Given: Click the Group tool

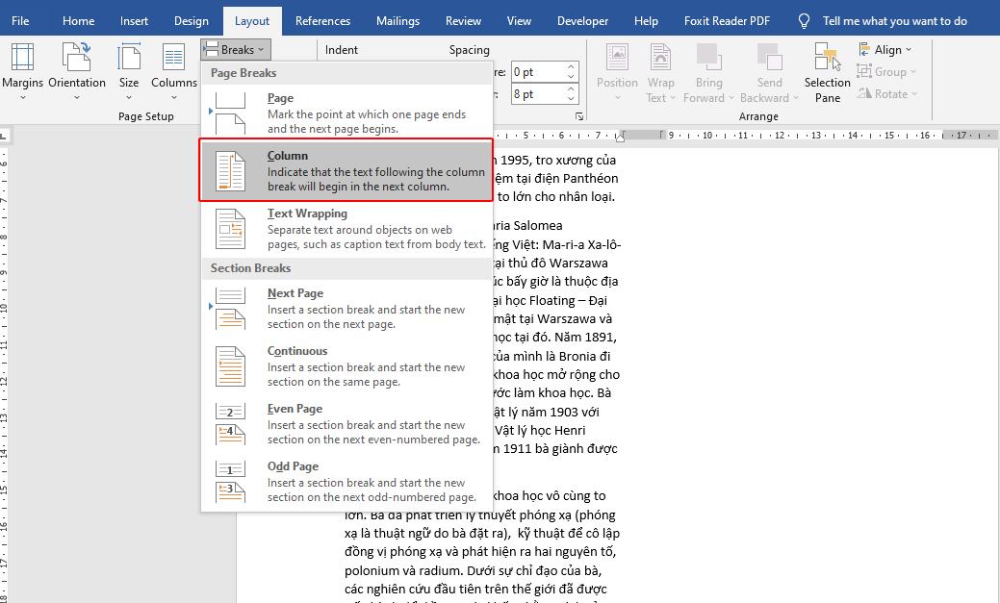Looking at the screenshot, I should (885, 71).
